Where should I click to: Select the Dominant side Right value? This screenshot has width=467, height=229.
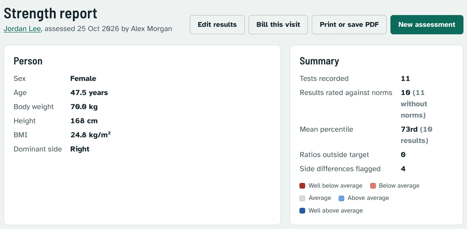click(x=80, y=149)
